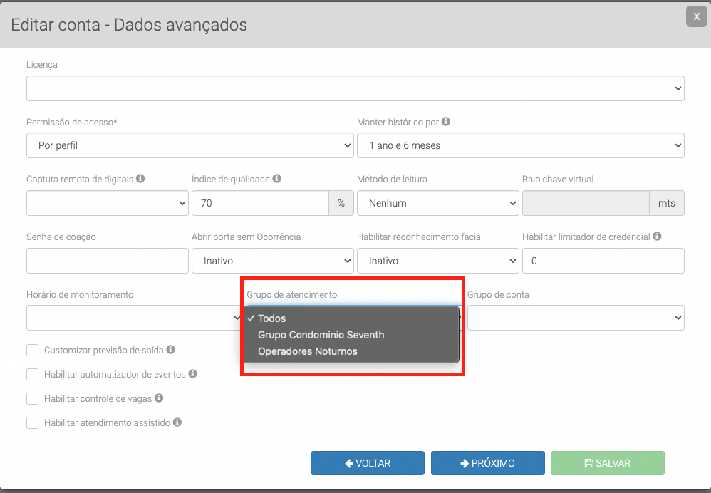Click info icon beside Índice de qualidade
This screenshot has height=493, width=711.
(x=277, y=179)
